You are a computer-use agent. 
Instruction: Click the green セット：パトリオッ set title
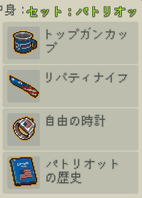point(81,12)
